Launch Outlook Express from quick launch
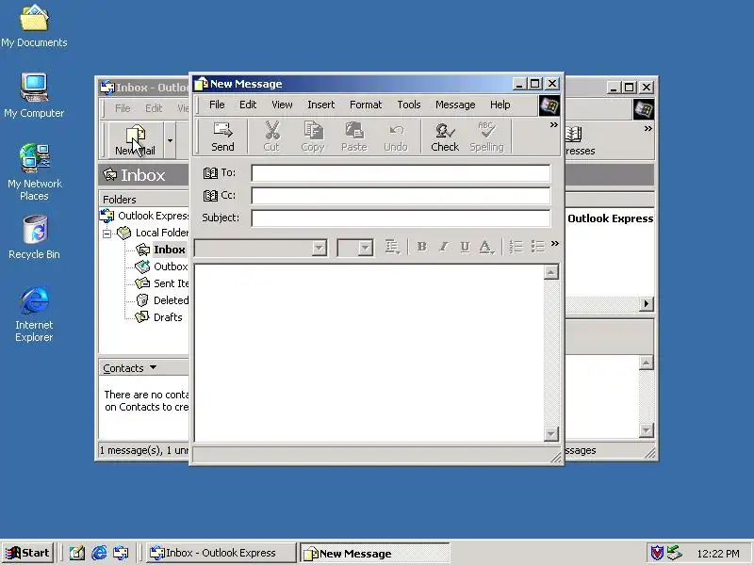The image size is (754, 565). coord(121,553)
